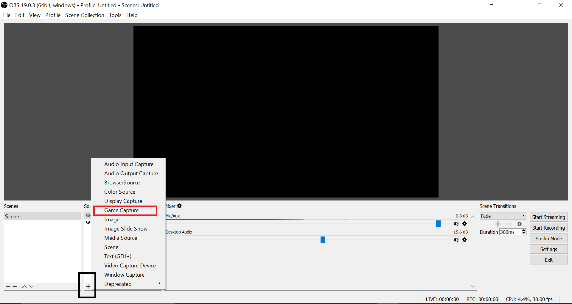Choose Display Capture source
572x304 pixels.
[128, 201]
